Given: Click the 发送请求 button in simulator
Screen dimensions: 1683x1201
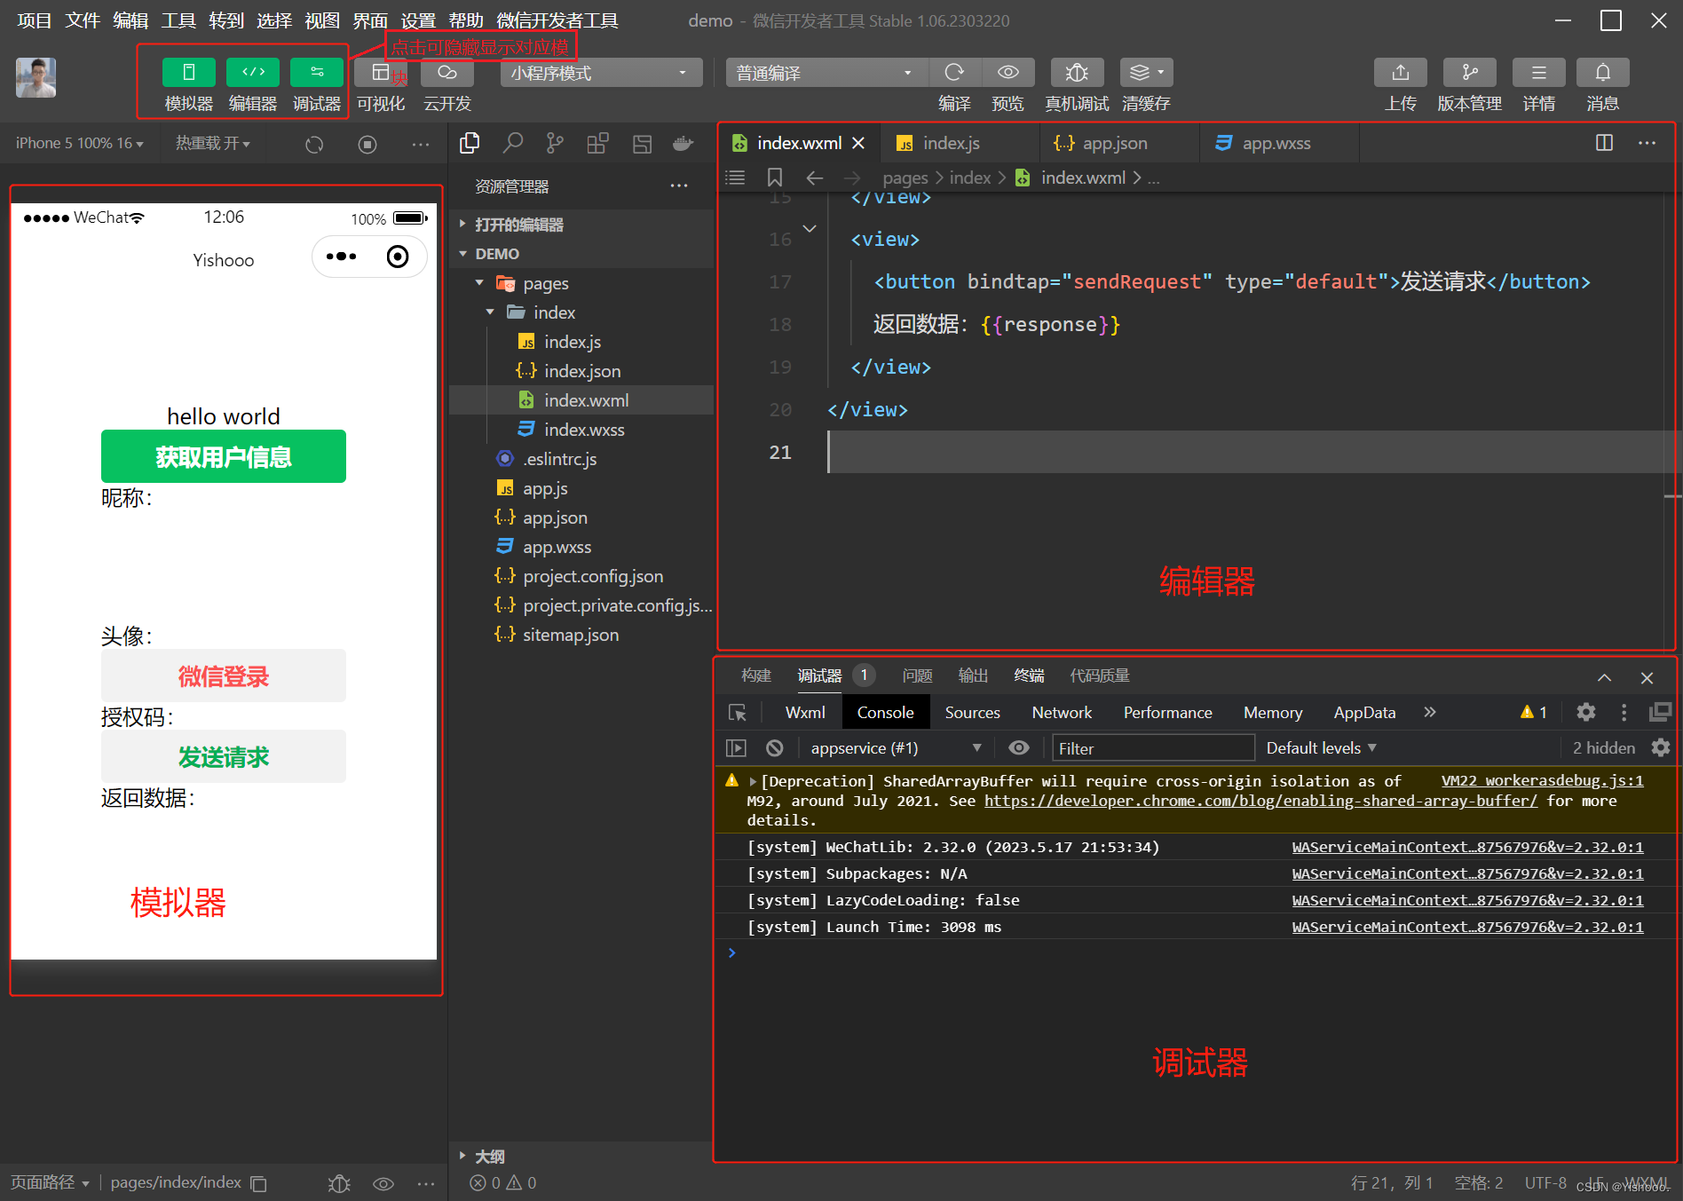Looking at the screenshot, I should click(224, 756).
